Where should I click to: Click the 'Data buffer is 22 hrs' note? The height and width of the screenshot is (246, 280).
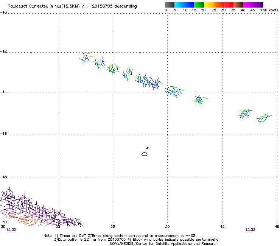pos(137,240)
